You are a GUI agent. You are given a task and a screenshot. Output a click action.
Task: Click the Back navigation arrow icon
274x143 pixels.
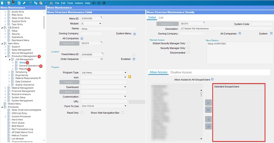click(94, 3)
